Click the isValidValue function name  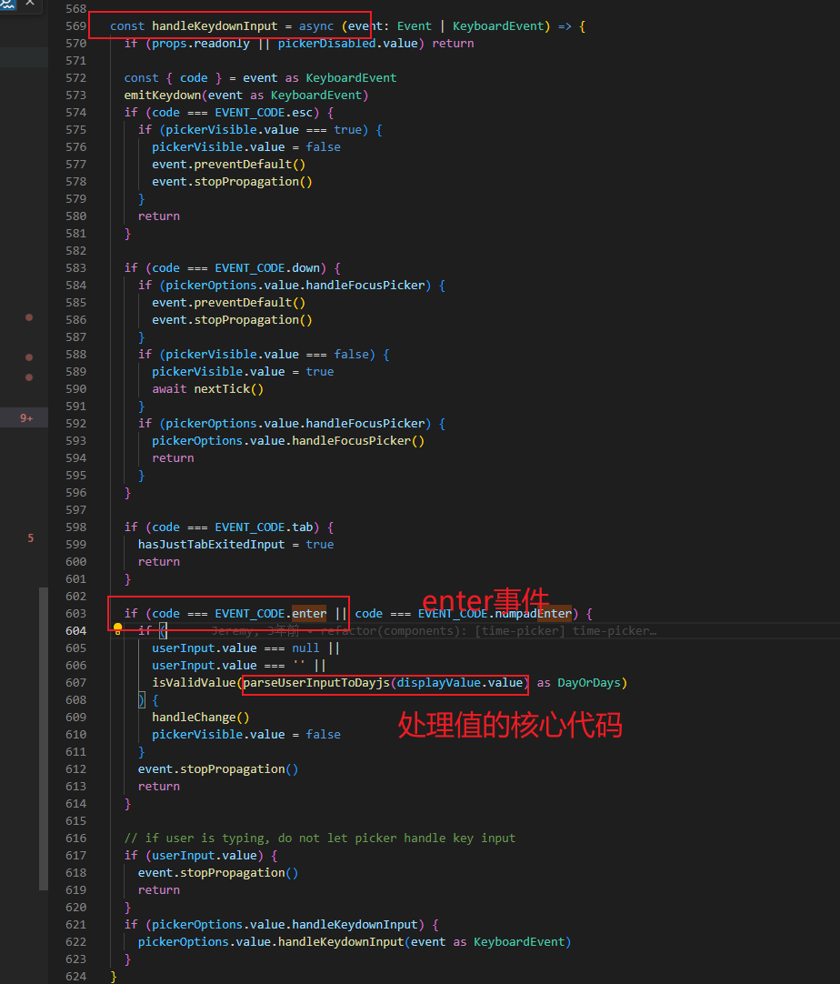tap(194, 683)
